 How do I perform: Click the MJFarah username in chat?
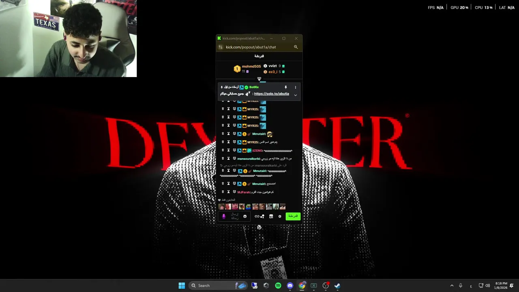click(x=244, y=192)
